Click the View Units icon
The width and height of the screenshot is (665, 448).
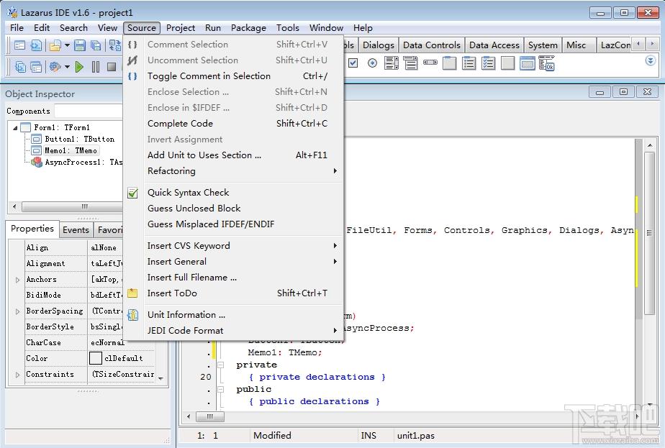point(20,67)
